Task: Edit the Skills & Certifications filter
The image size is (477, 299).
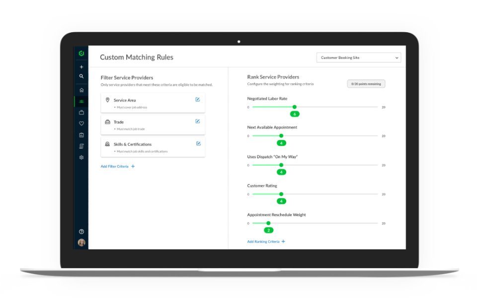Action: 198,144
